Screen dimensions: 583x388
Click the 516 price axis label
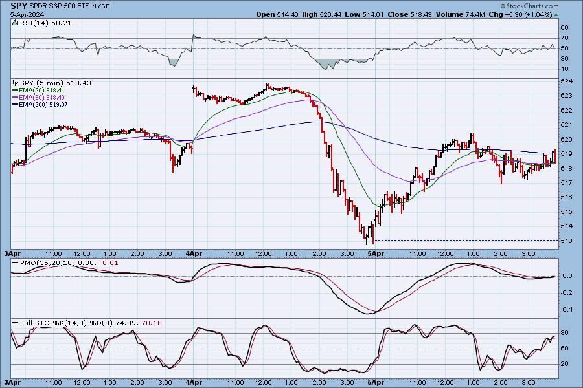(566, 197)
